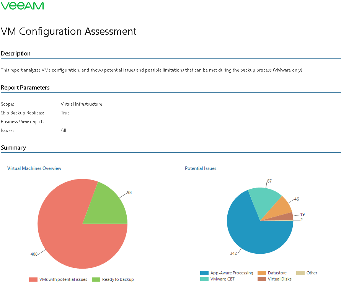Click the Business View objects label
Viewport: 341px width, 287px height.
point(23,122)
